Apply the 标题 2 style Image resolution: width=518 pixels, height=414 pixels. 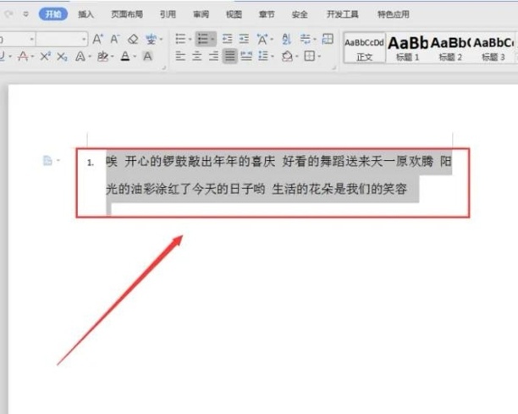coord(450,48)
